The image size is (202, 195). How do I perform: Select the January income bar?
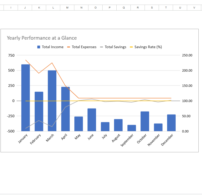coord(26,98)
